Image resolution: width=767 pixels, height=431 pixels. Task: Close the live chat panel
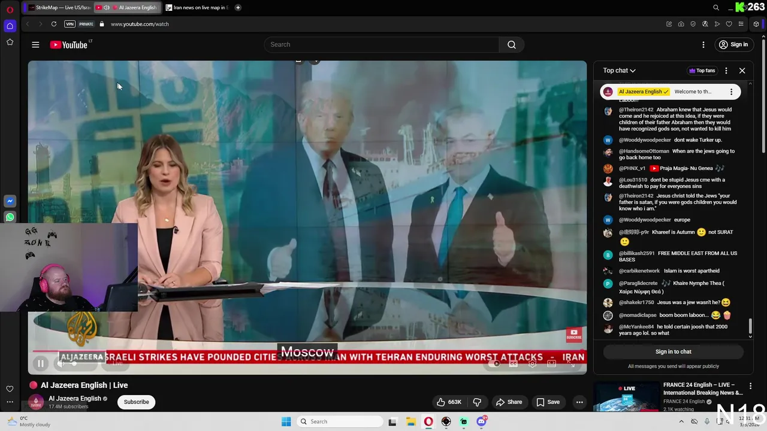point(742,71)
